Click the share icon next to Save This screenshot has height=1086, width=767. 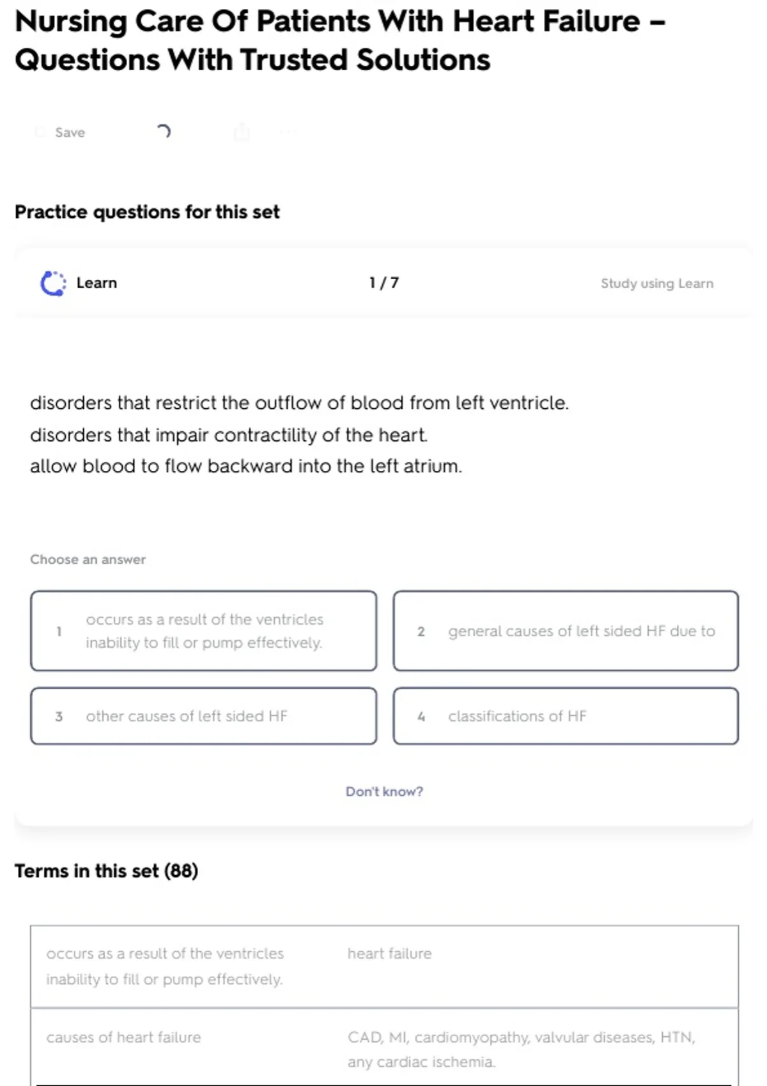242,132
